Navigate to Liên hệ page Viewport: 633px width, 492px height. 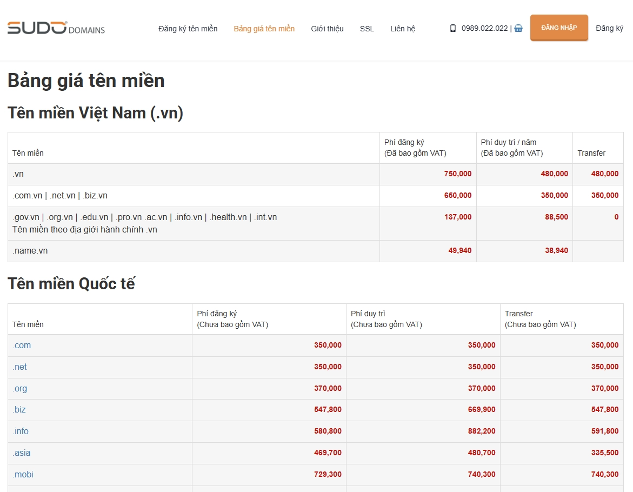coord(403,29)
